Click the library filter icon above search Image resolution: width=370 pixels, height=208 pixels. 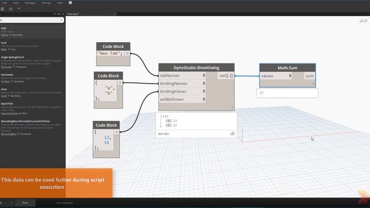tap(54, 14)
